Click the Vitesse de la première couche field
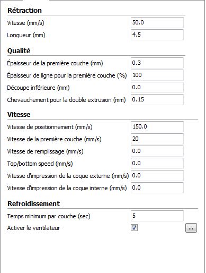This screenshot has width=206, height=273. [157, 139]
